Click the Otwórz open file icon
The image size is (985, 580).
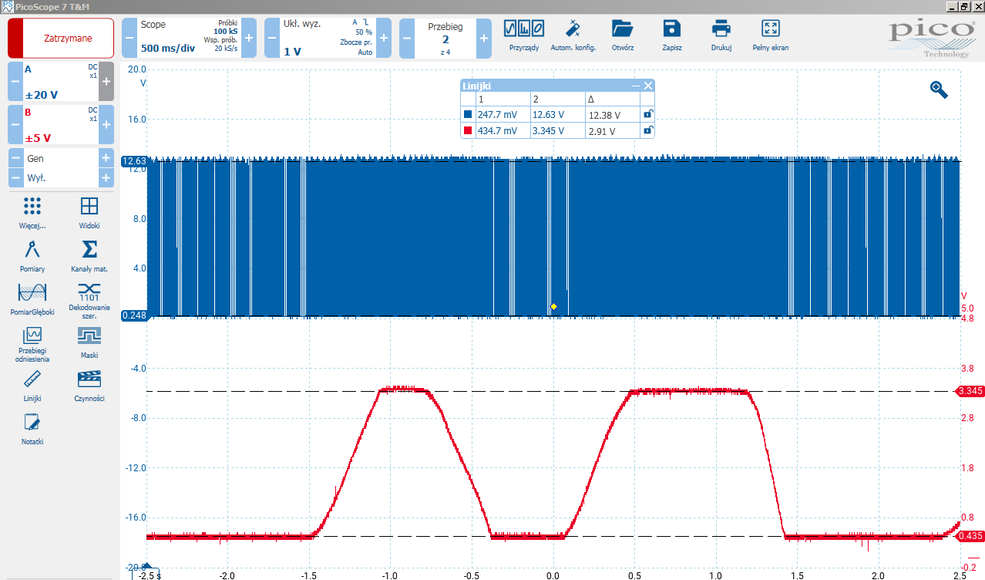click(622, 35)
